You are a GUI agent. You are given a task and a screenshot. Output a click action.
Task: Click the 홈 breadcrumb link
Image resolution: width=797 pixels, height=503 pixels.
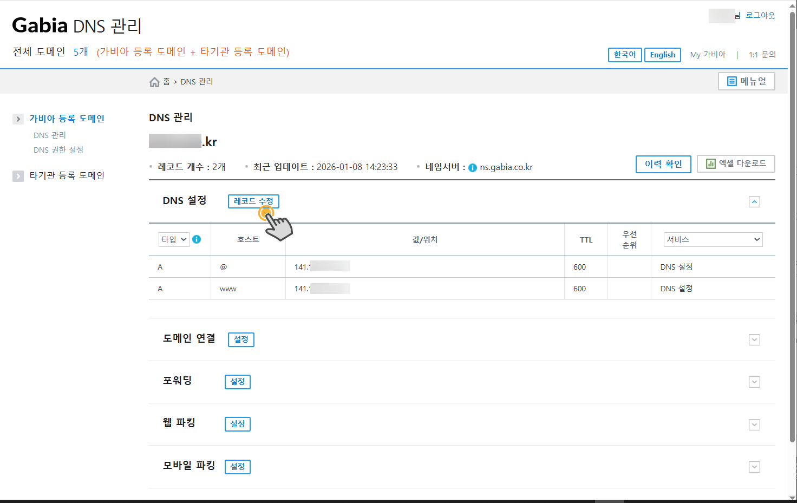coord(166,82)
